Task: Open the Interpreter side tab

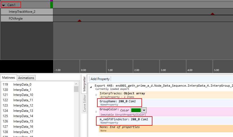Action: 84,84
